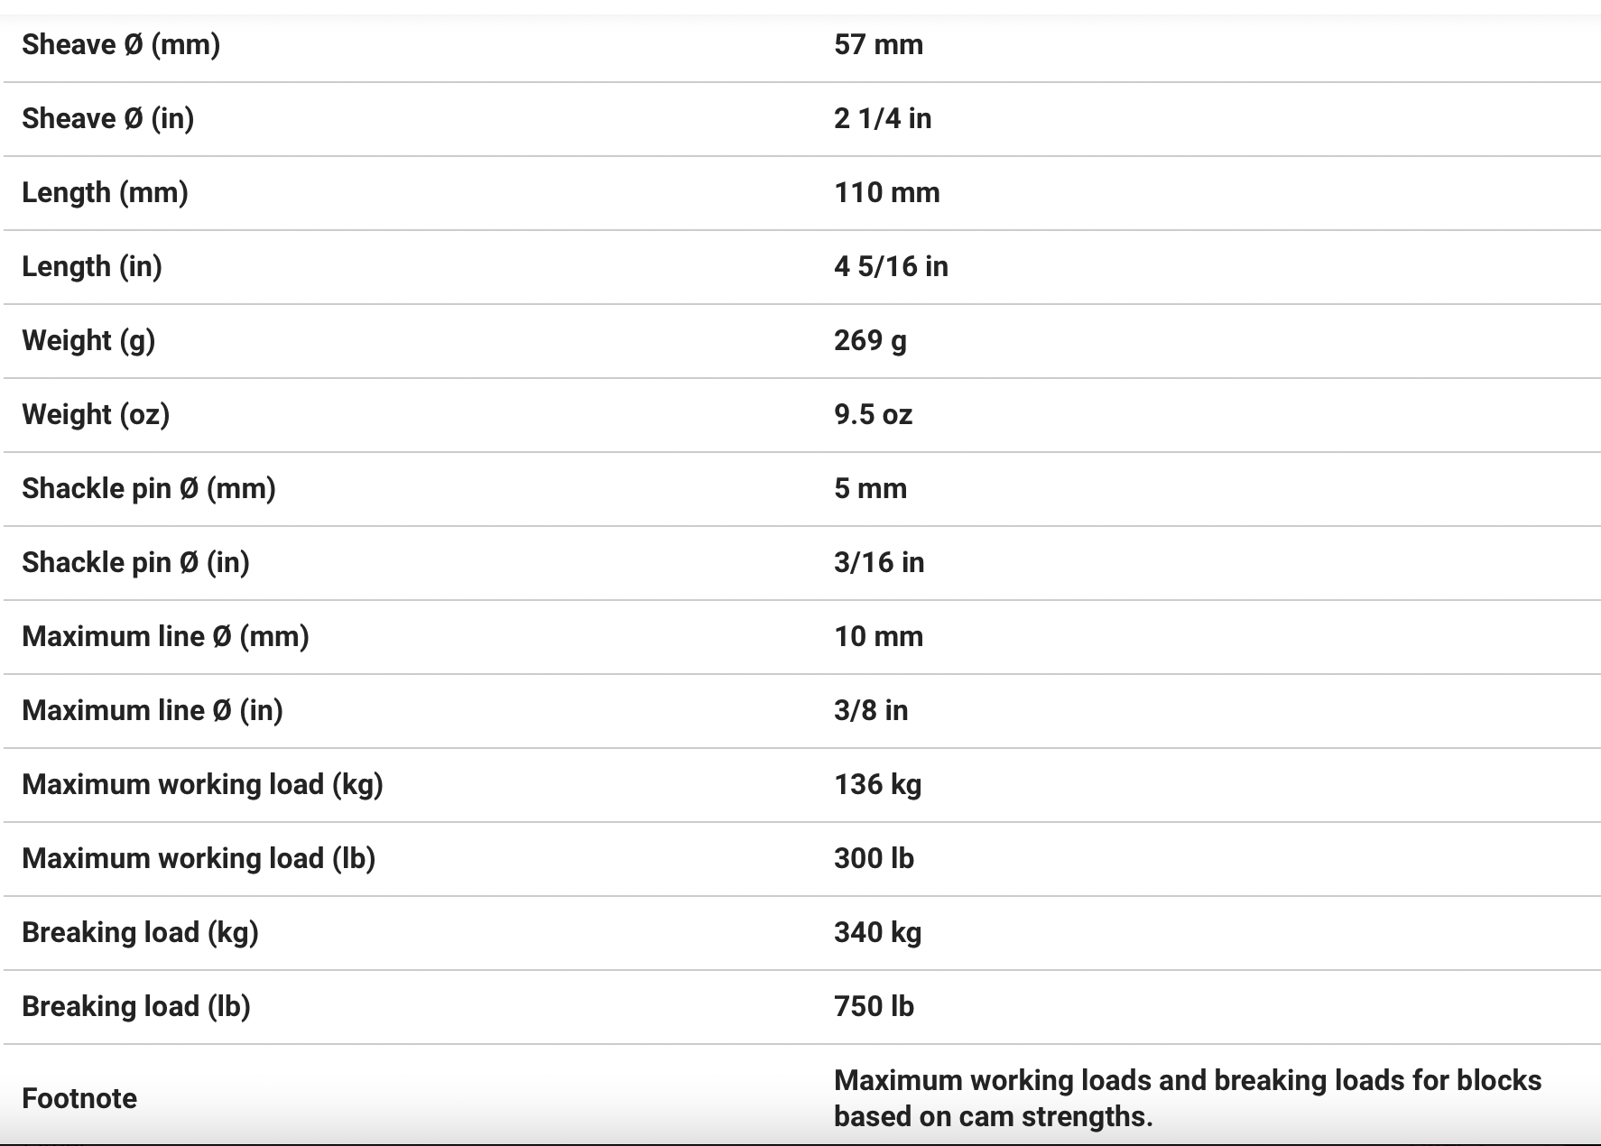
Task: Select the "Maximum line Ø (mm)" label
Action: 165,636
